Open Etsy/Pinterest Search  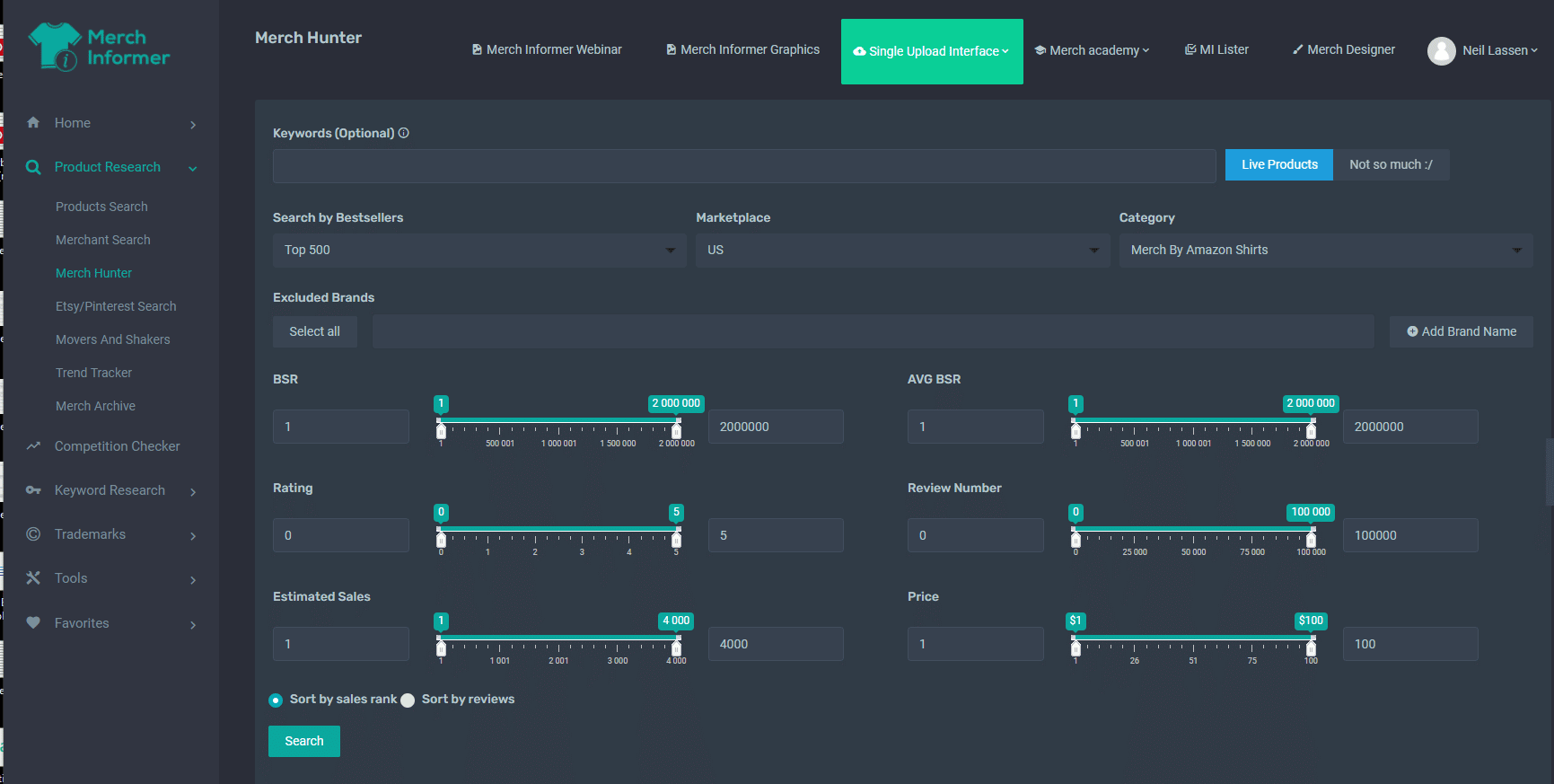[116, 306]
